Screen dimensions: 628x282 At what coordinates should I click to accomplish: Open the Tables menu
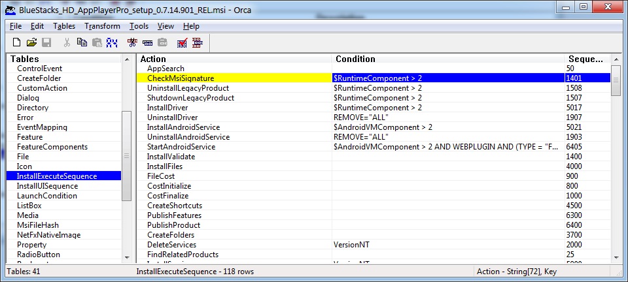coord(64,26)
